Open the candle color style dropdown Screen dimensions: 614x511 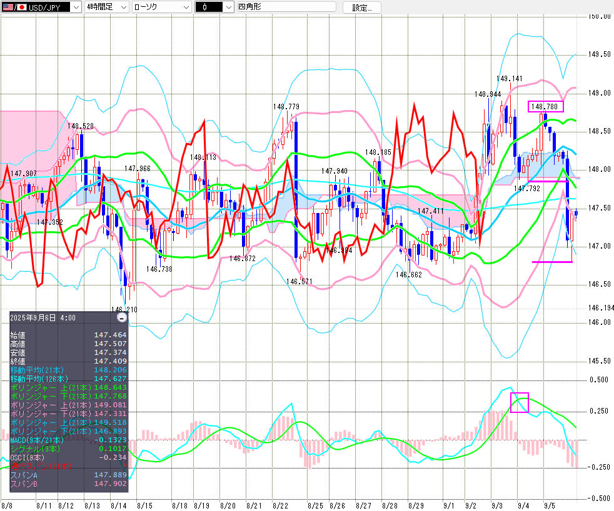[x=214, y=7]
